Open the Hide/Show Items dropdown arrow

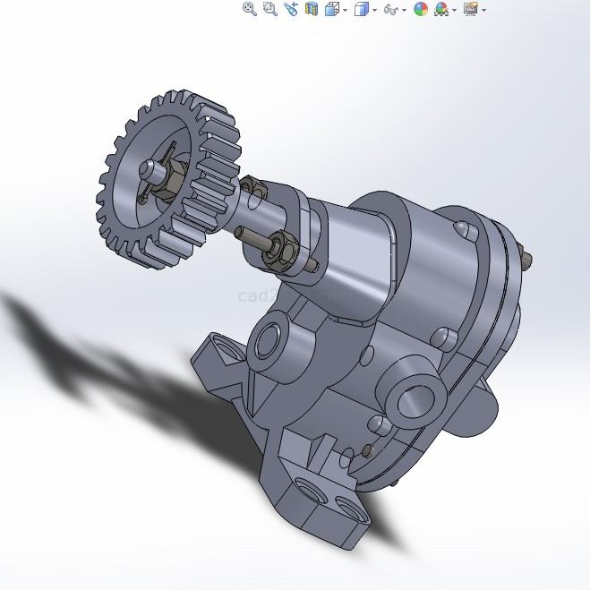click(404, 10)
